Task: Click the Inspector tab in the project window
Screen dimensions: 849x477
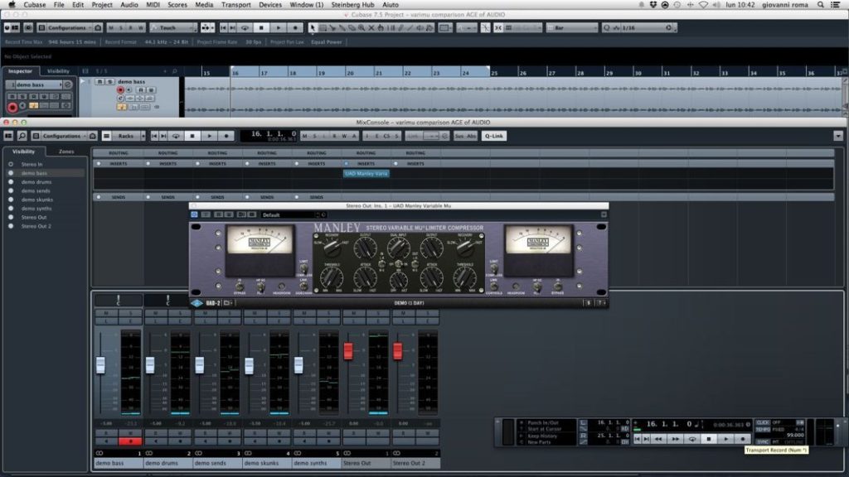Action: [20, 71]
